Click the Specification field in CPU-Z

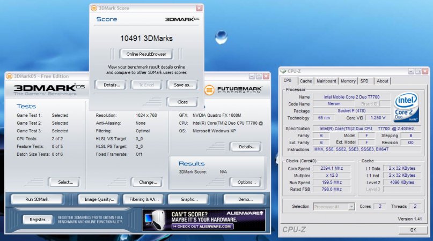coord(367,129)
